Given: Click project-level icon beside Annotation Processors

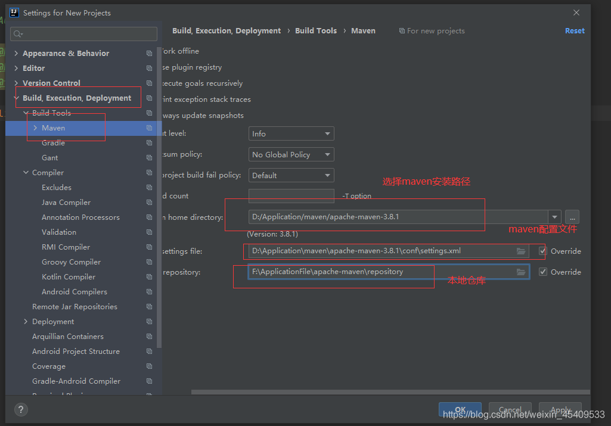Looking at the screenshot, I should (149, 217).
